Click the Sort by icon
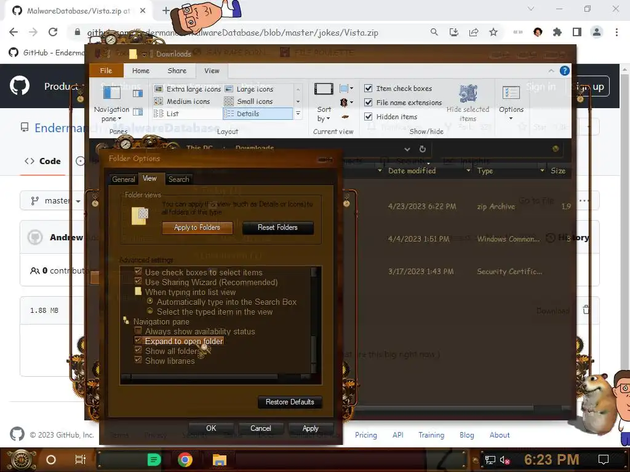The image size is (630, 472). pos(324,88)
